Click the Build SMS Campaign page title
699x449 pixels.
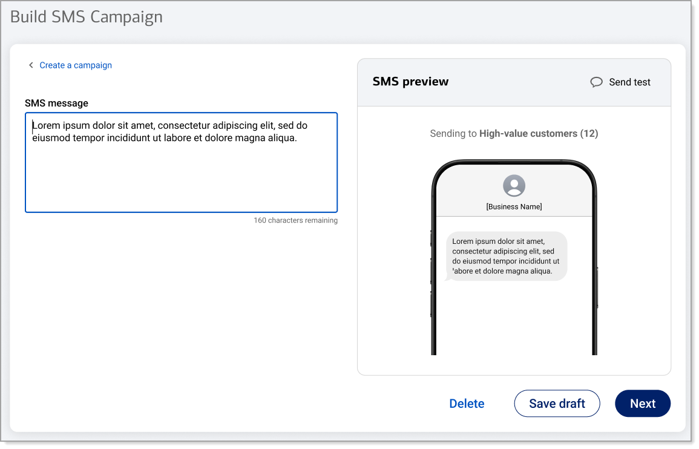click(x=87, y=17)
